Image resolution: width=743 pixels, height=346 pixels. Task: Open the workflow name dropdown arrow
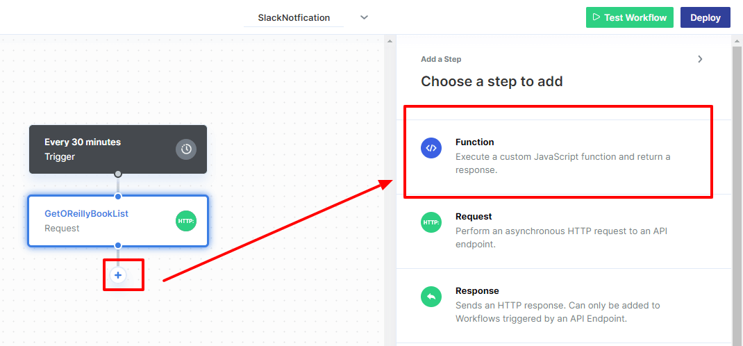(x=364, y=17)
